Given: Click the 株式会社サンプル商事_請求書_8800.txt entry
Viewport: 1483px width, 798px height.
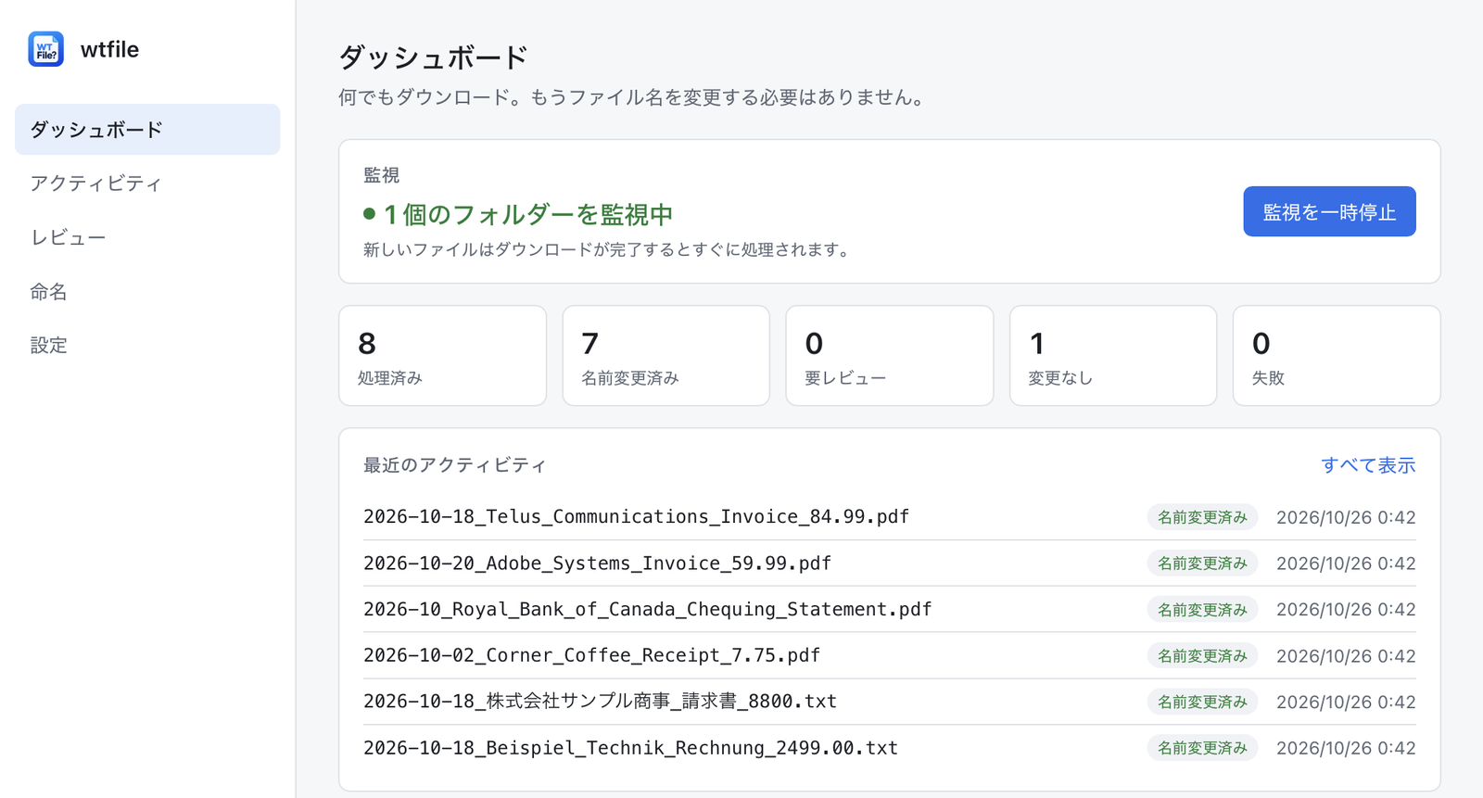Looking at the screenshot, I should click(890, 702).
